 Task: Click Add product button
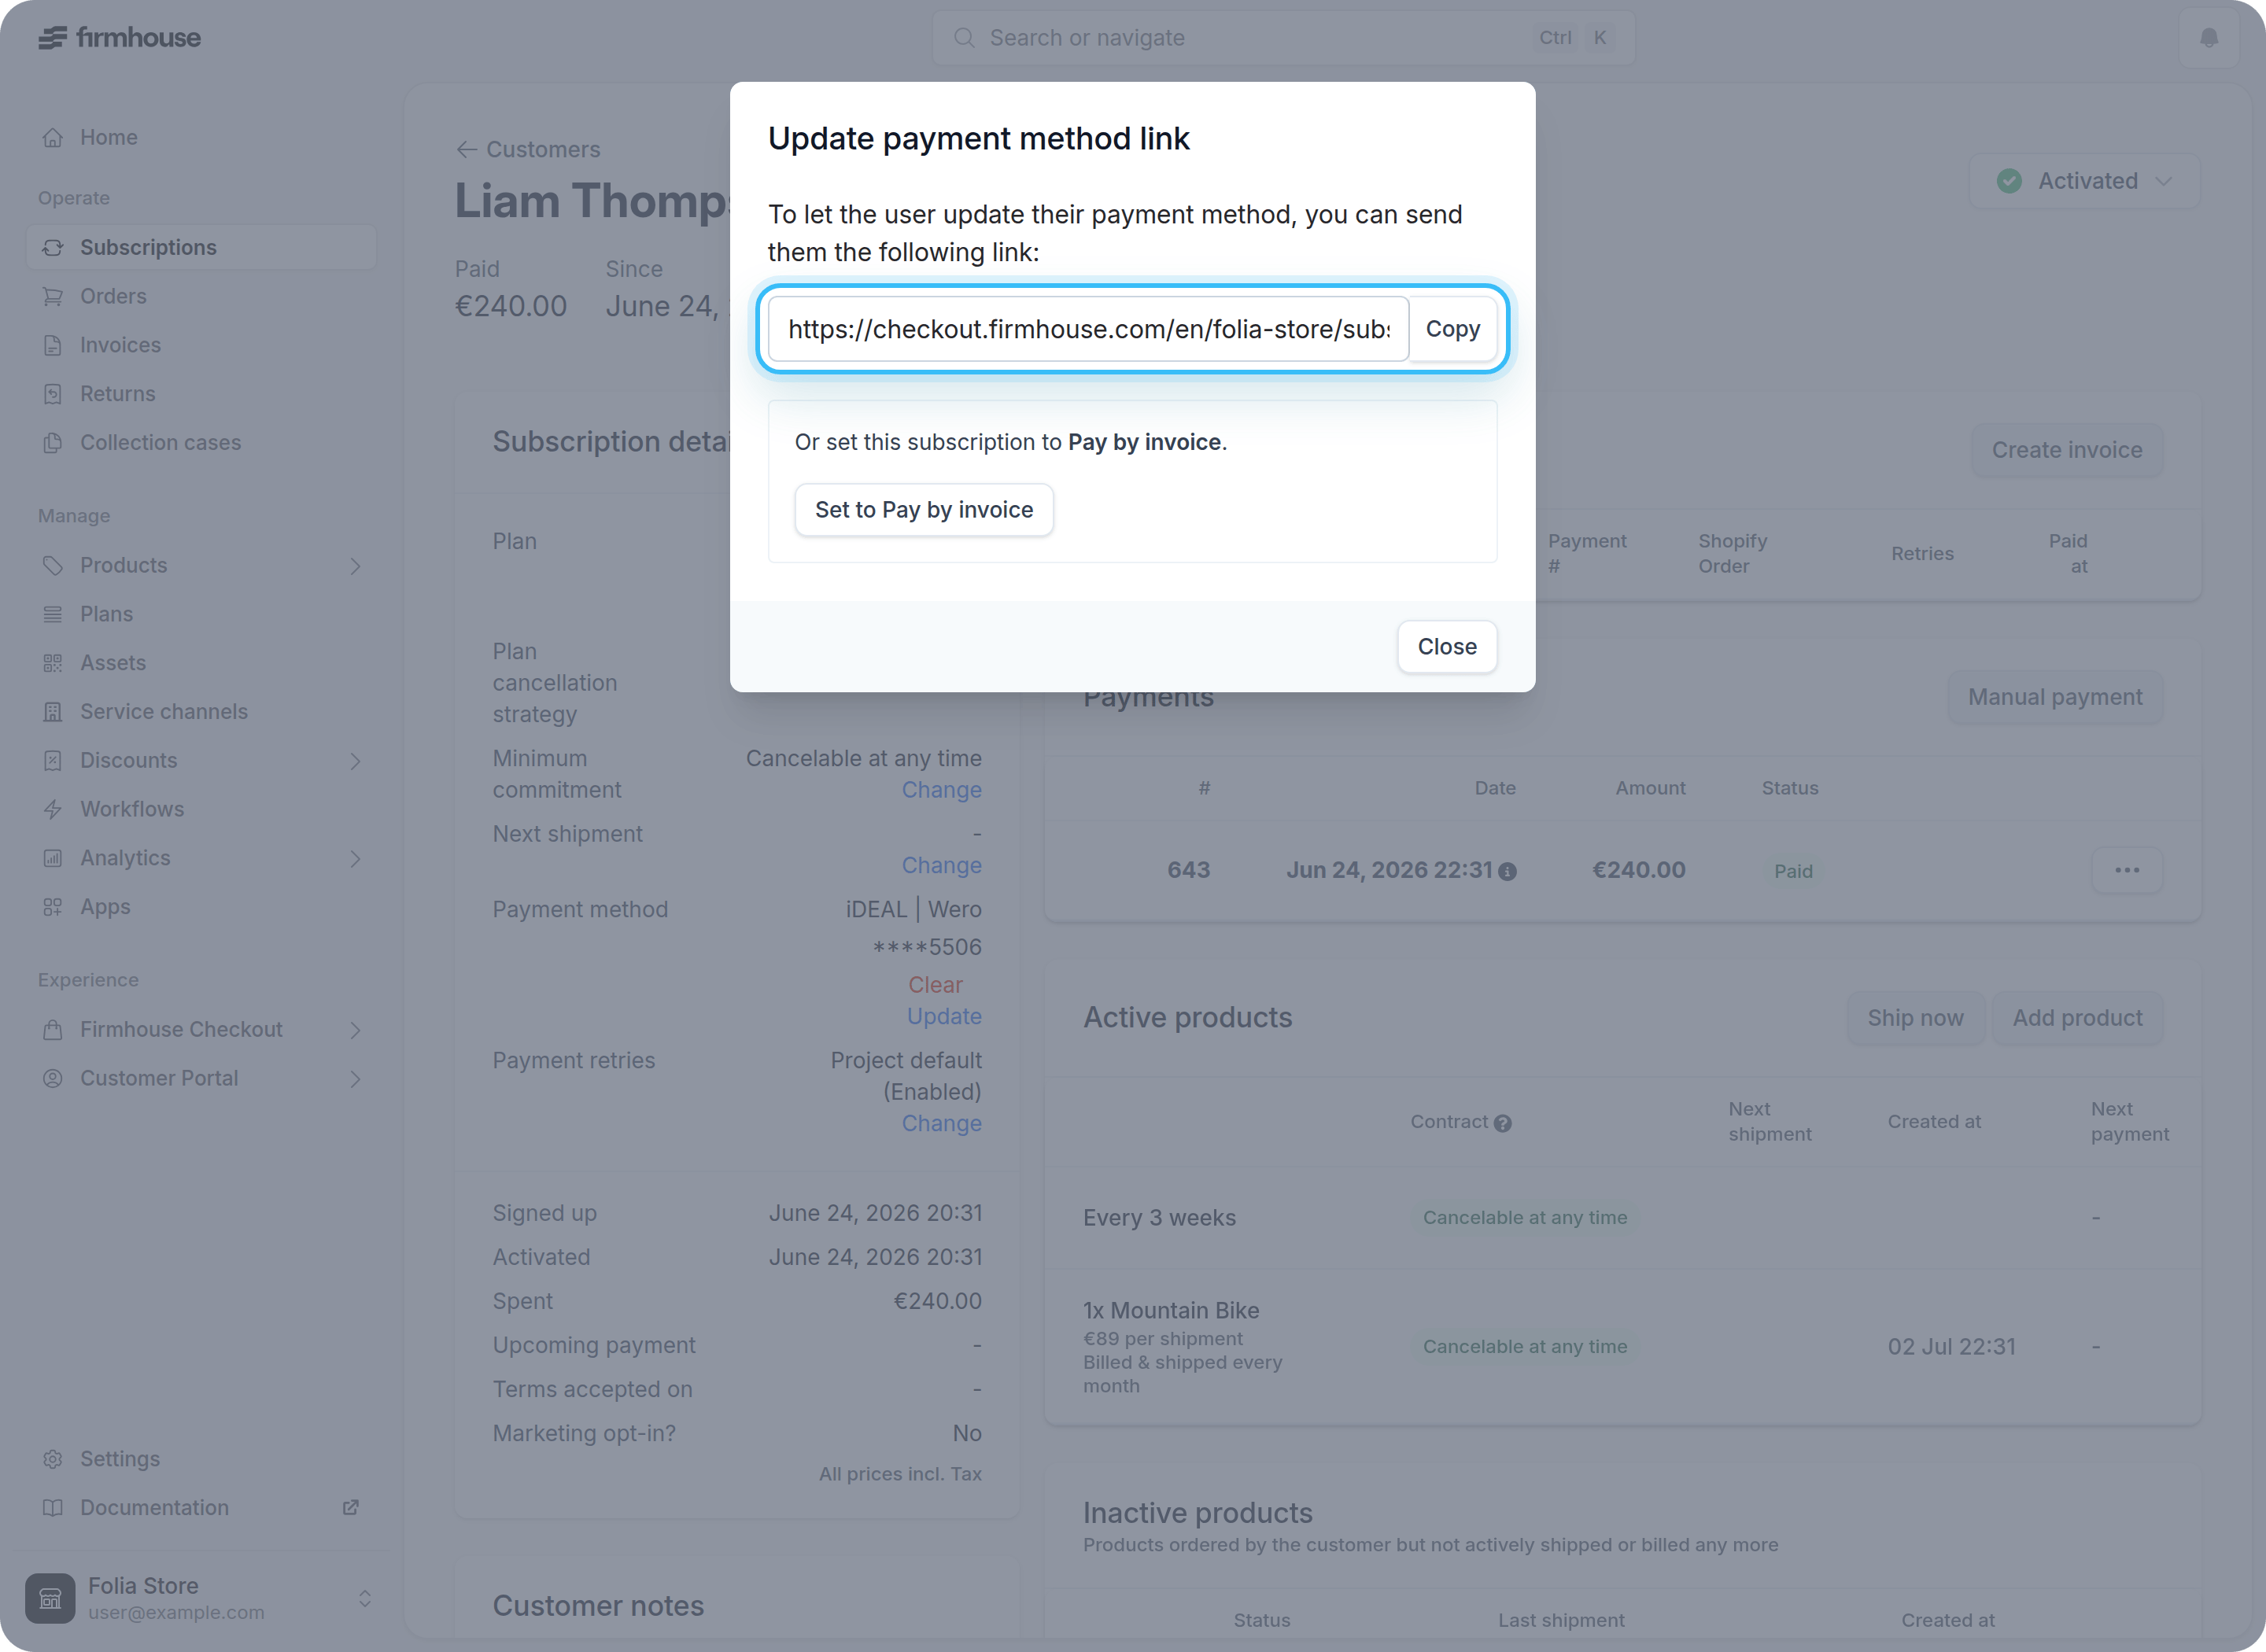(x=2077, y=1018)
